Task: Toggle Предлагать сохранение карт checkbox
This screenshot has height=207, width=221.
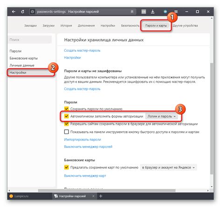Action: coord(66,167)
